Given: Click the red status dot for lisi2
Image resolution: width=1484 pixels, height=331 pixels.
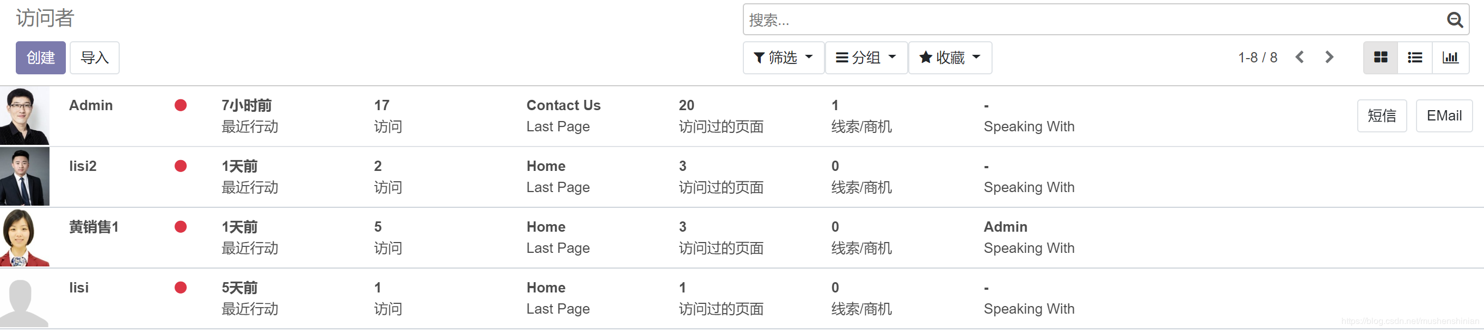Looking at the screenshot, I should point(180,166).
